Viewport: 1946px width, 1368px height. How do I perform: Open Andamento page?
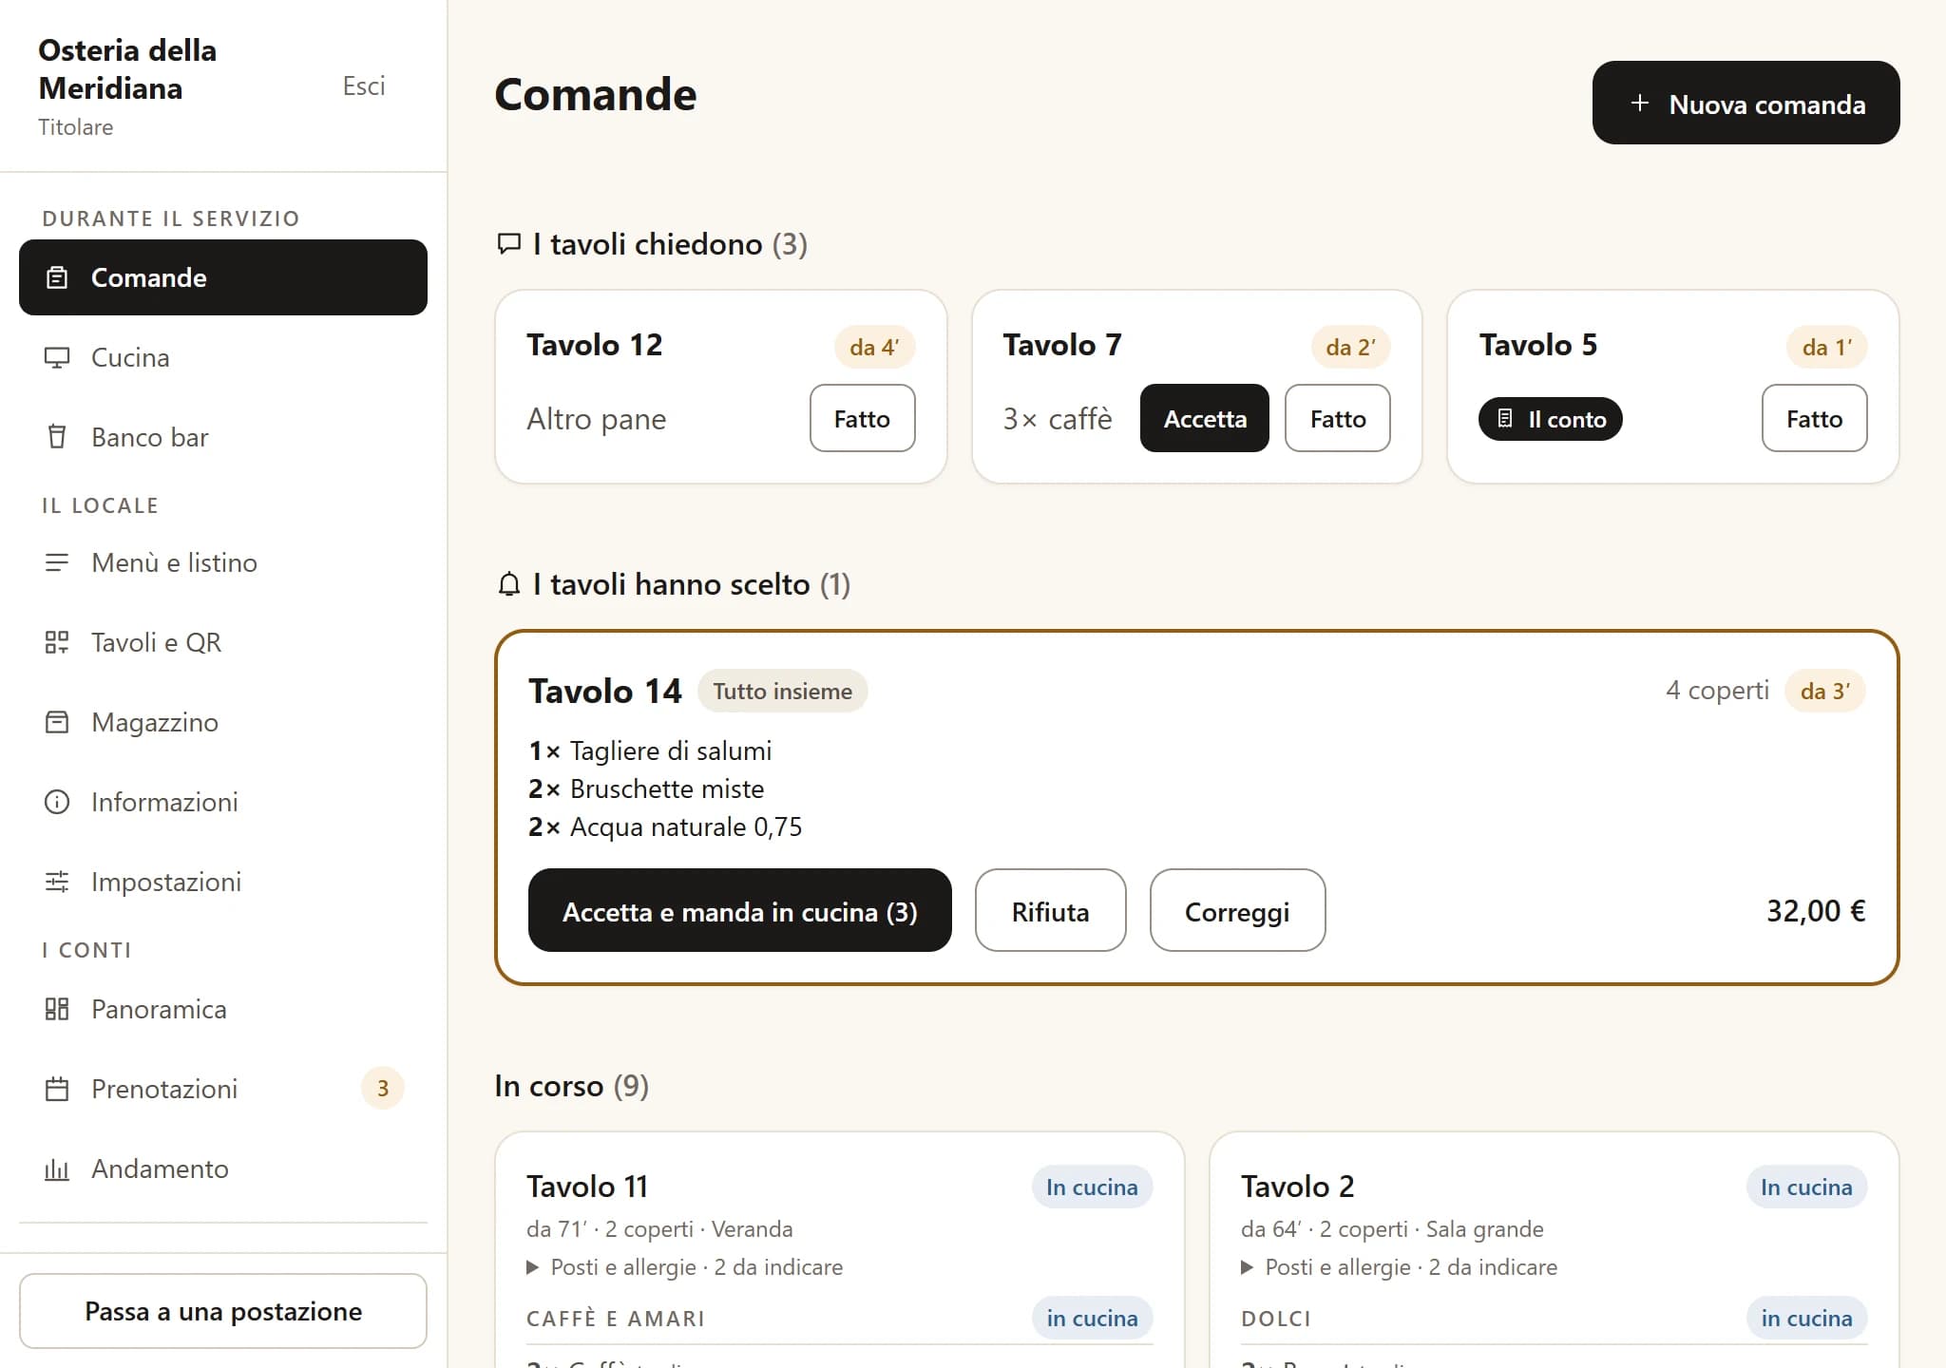click(223, 1168)
